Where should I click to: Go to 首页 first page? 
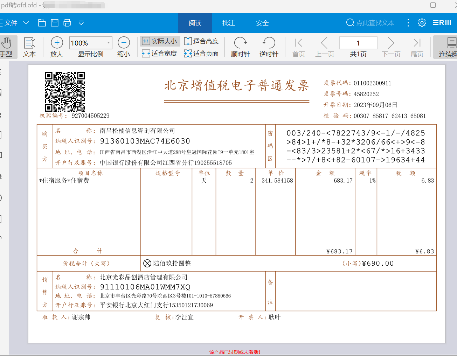click(299, 47)
